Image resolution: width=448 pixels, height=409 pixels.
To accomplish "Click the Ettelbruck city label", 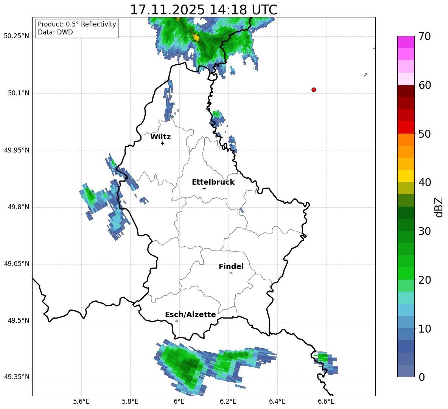I will point(213,182).
